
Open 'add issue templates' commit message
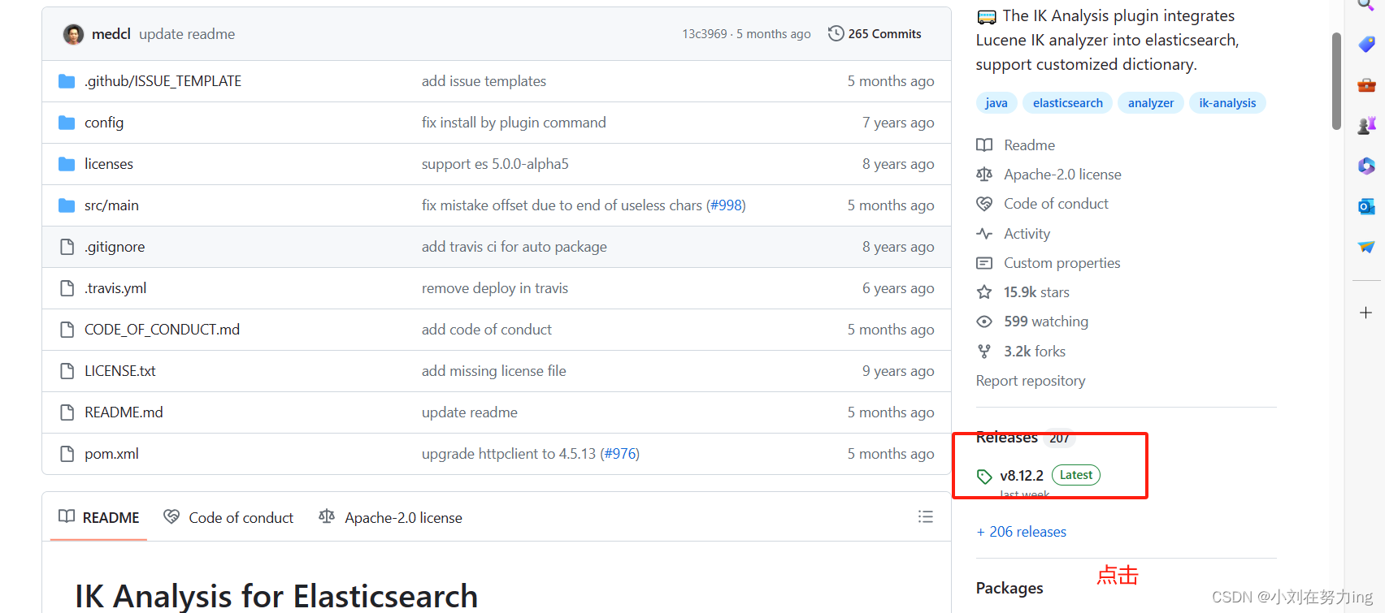[484, 81]
